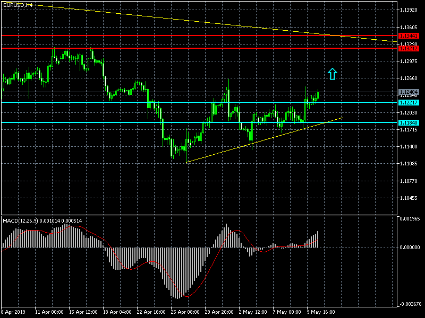Click the 8 Apr 2019 date label
The width and height of the screenshot is (425, 318).
pos(13,312)
